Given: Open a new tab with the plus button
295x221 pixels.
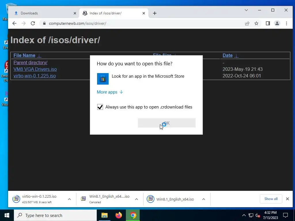Looking at the screenshot, I should [x=155, y=13].
